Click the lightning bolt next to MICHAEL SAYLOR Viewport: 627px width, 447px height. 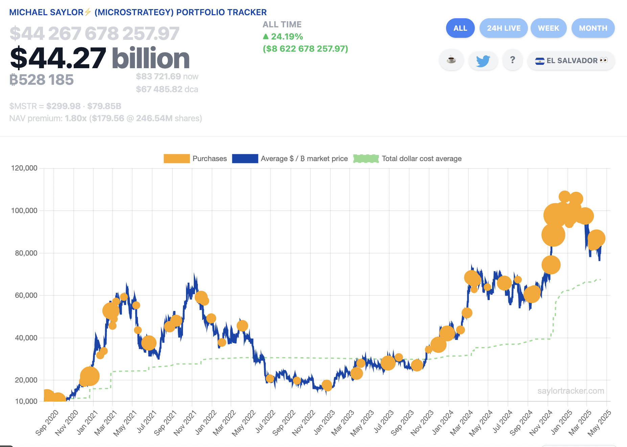pos(88,12)
